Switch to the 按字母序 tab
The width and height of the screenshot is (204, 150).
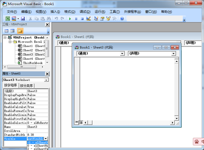click(x=11, y=85)
